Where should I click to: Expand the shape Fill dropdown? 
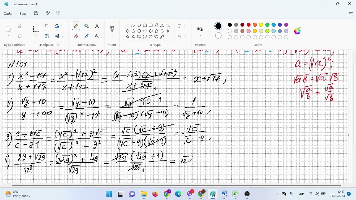pyautogui.click(x=185, y=36)
